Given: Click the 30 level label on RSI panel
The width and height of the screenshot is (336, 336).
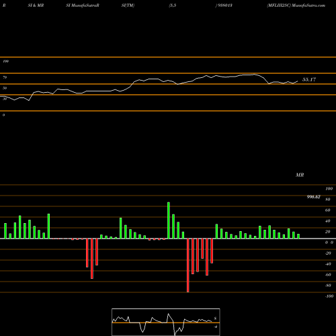Looking at the screenshot, I should [x=5, y=99].
